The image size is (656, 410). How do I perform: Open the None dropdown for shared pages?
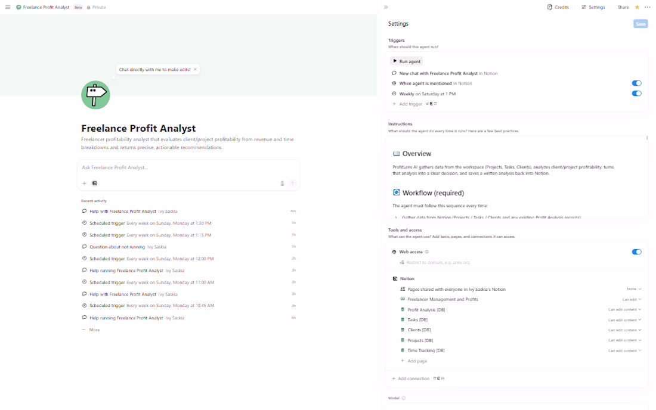(633, 289)
